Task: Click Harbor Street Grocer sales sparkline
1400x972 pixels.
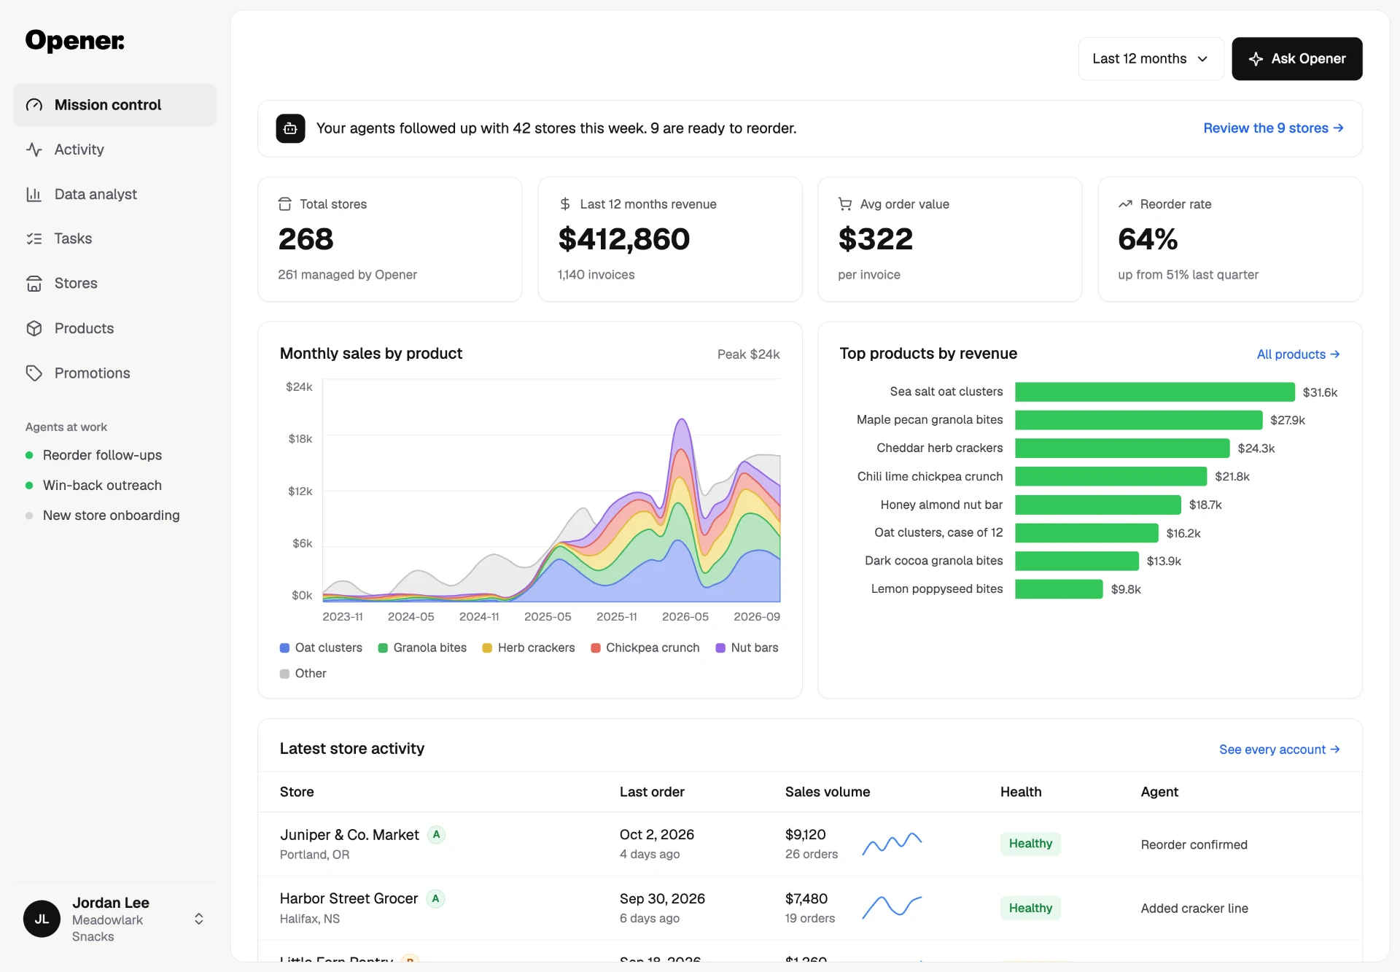Action: tap(892, 907)
